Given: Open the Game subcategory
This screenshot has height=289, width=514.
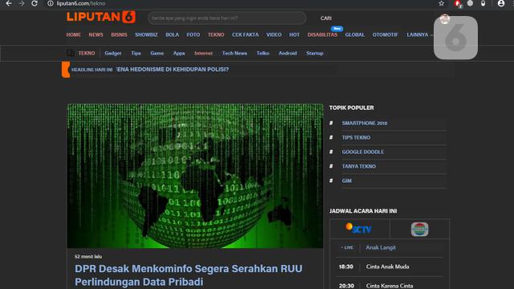Looking at the screenshot, I should click(157, 54).
